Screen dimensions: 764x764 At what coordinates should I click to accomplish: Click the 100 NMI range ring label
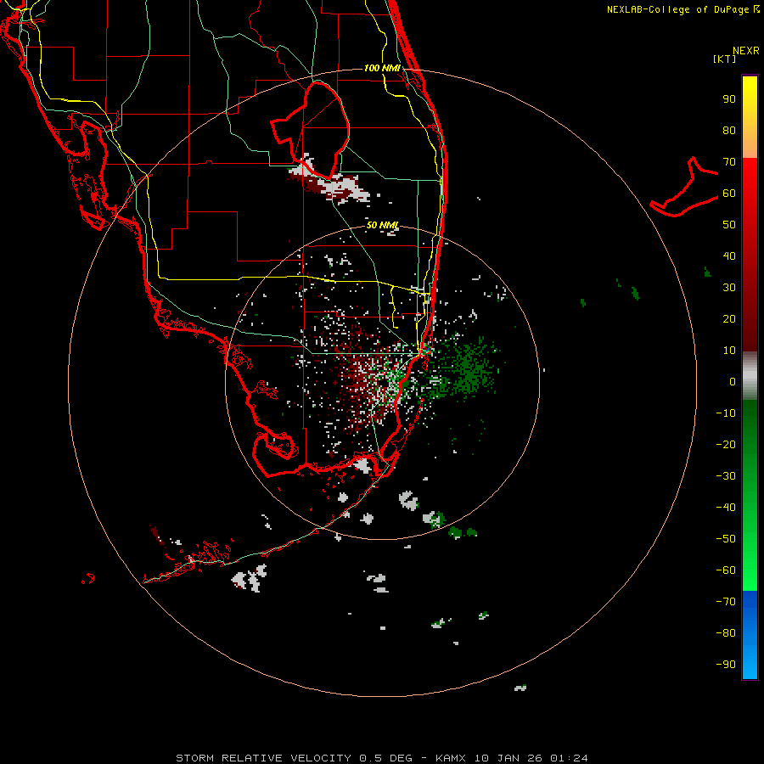point(382,68)
